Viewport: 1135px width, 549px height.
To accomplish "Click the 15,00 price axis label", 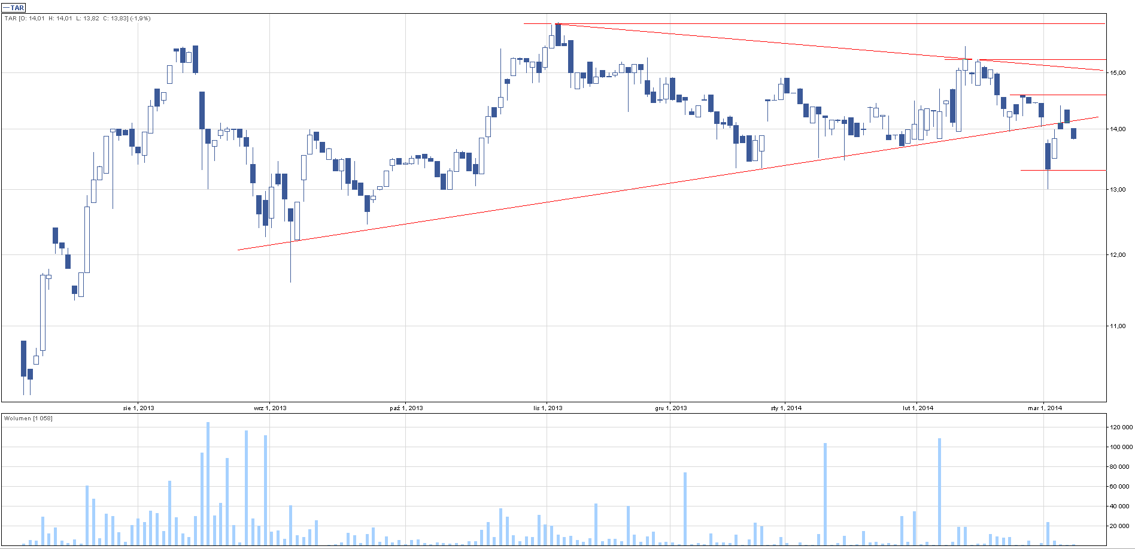I will (x=1117, y=73).
